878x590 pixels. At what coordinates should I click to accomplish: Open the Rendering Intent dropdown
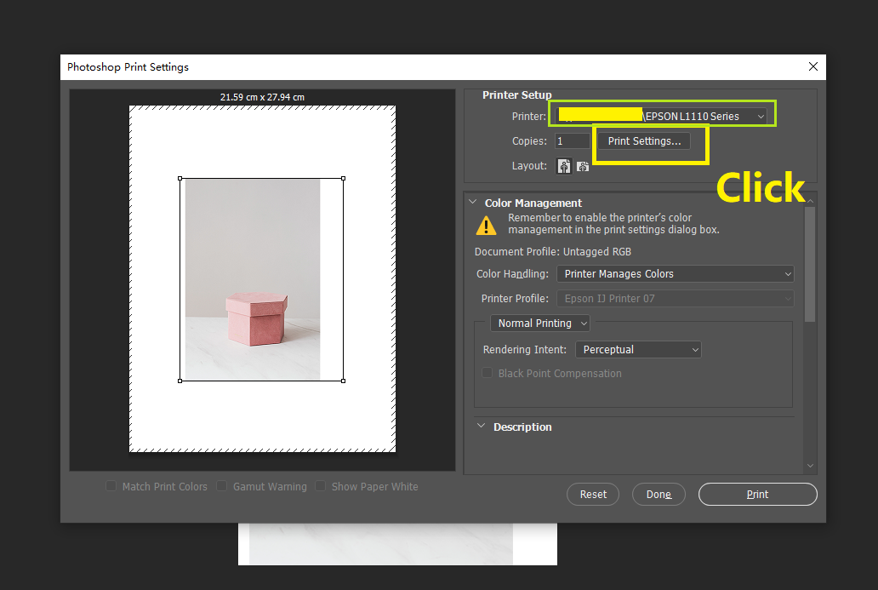(638, 350)
